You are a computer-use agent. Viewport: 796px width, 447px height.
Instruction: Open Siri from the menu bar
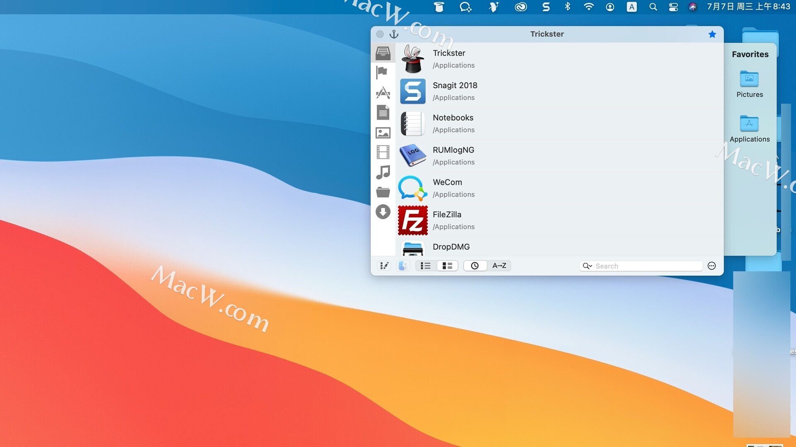click(x=693, y=7)
